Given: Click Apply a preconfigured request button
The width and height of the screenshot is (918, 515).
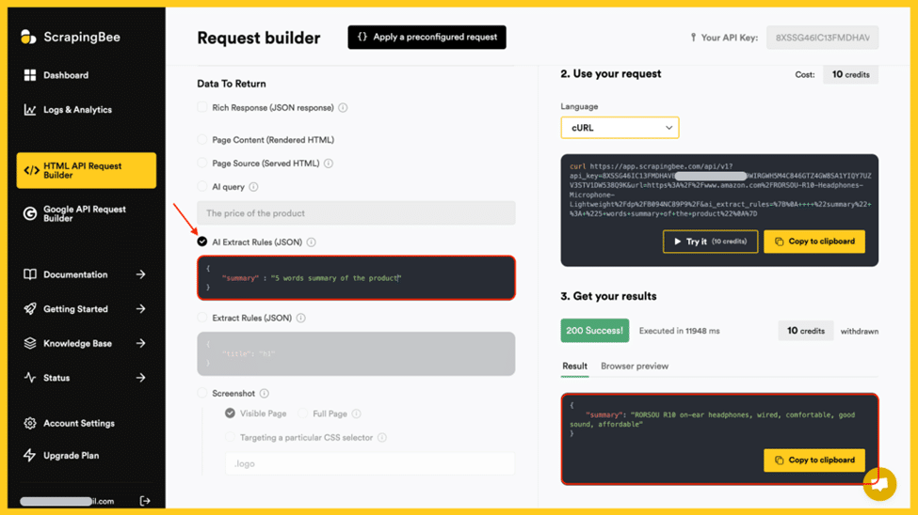Looking at the screenshot, I should point(427,37).
